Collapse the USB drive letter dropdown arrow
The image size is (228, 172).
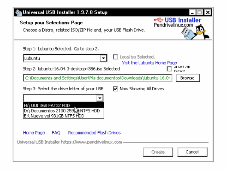(100, 98)
